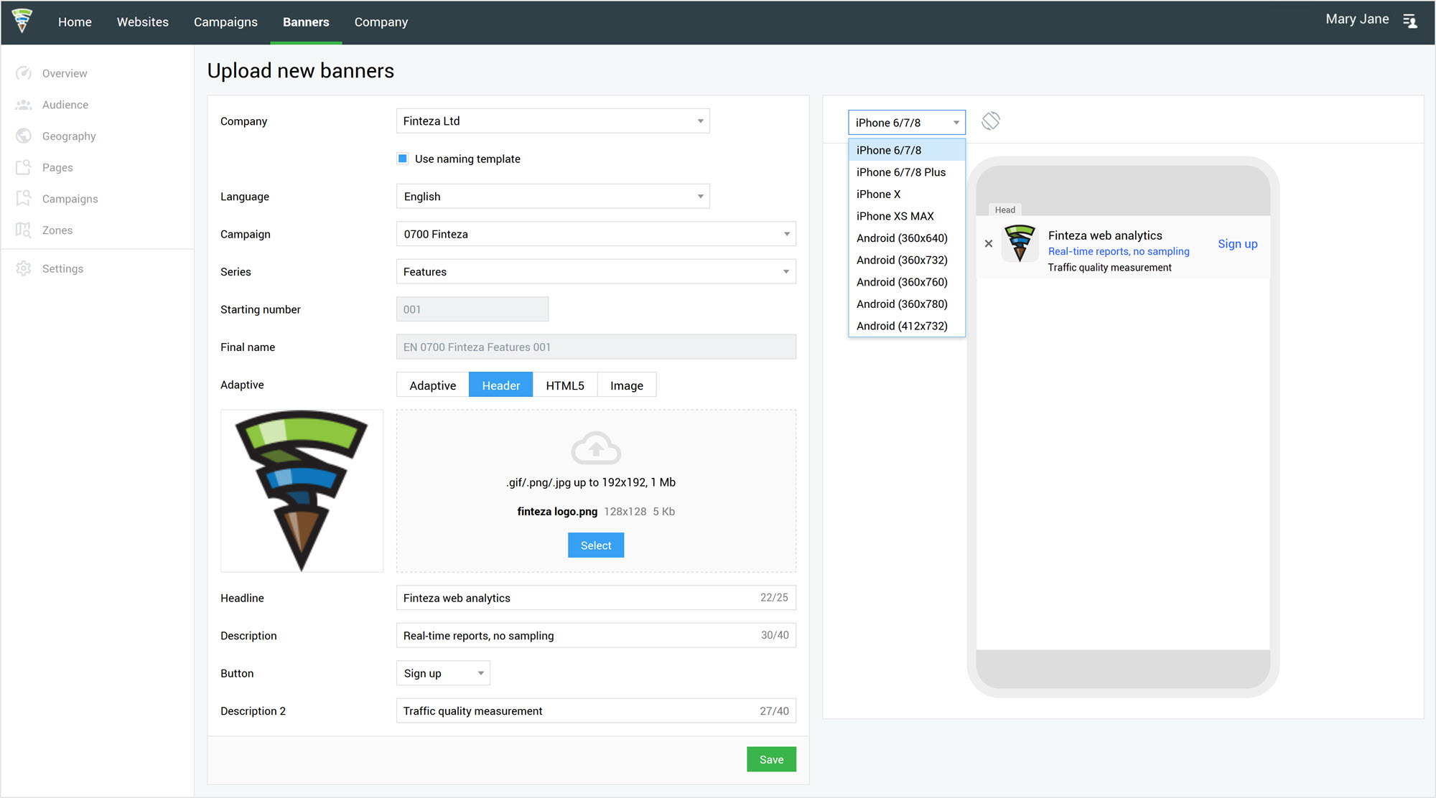Click the Sign up button link in preview
1436x798 pixels.
point(1237,243)
